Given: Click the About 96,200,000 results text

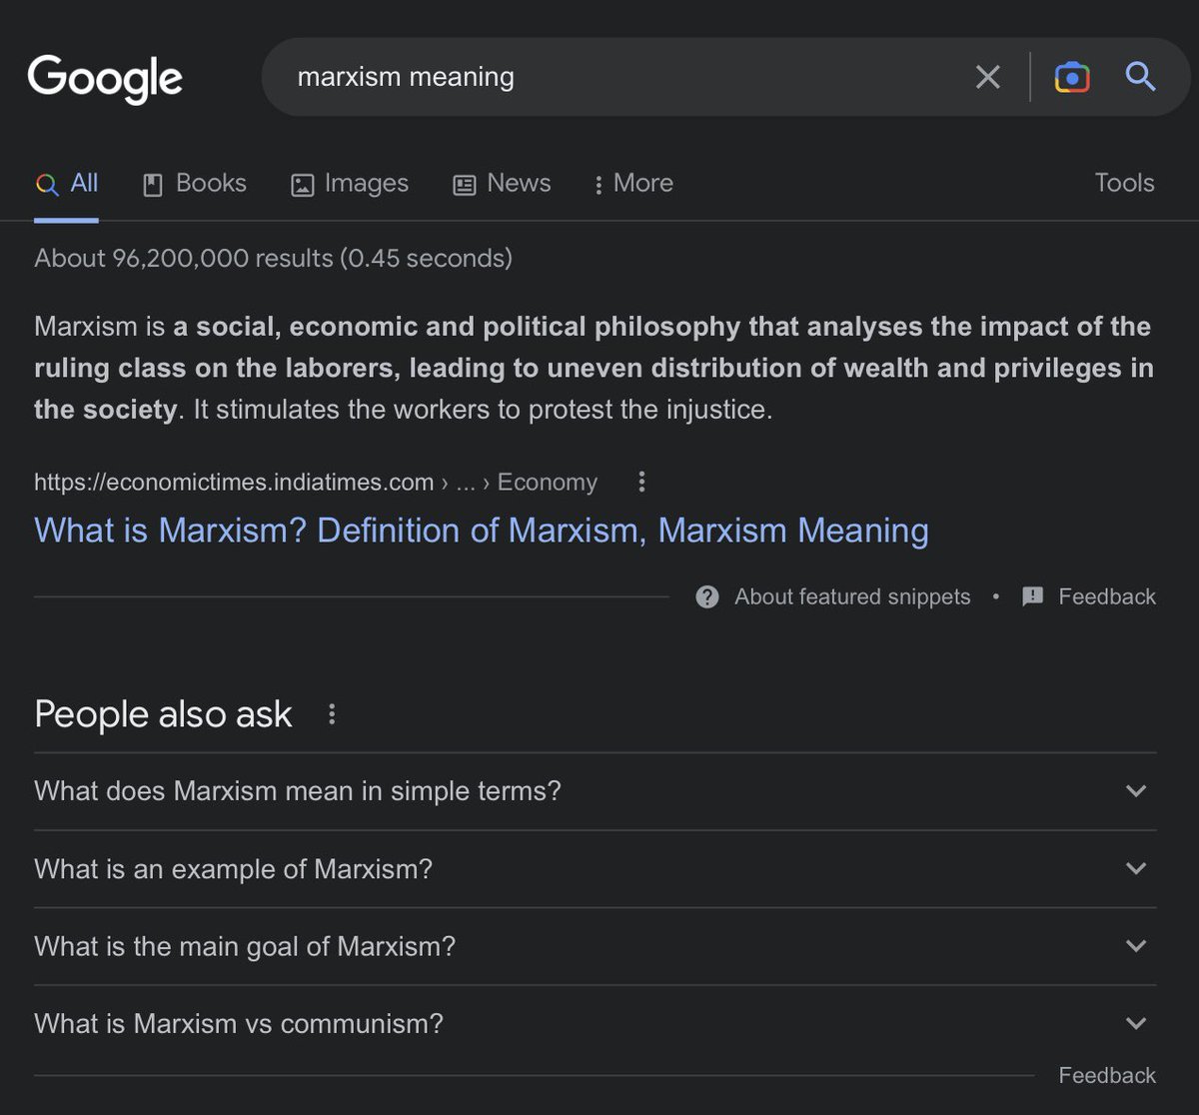Looking at the screenshot, I should (x=273, y=258).
